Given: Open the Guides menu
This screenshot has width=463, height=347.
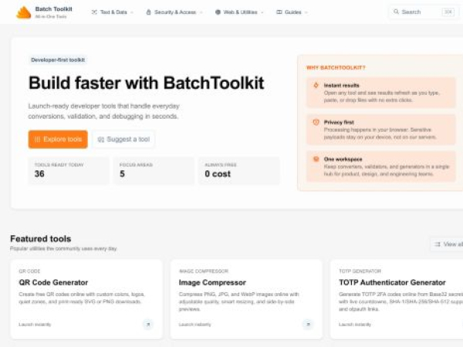Looking at the screenshot, I should tap(292, 12).
